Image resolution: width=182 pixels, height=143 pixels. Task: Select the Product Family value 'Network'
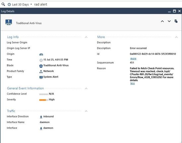click(48, 71)
